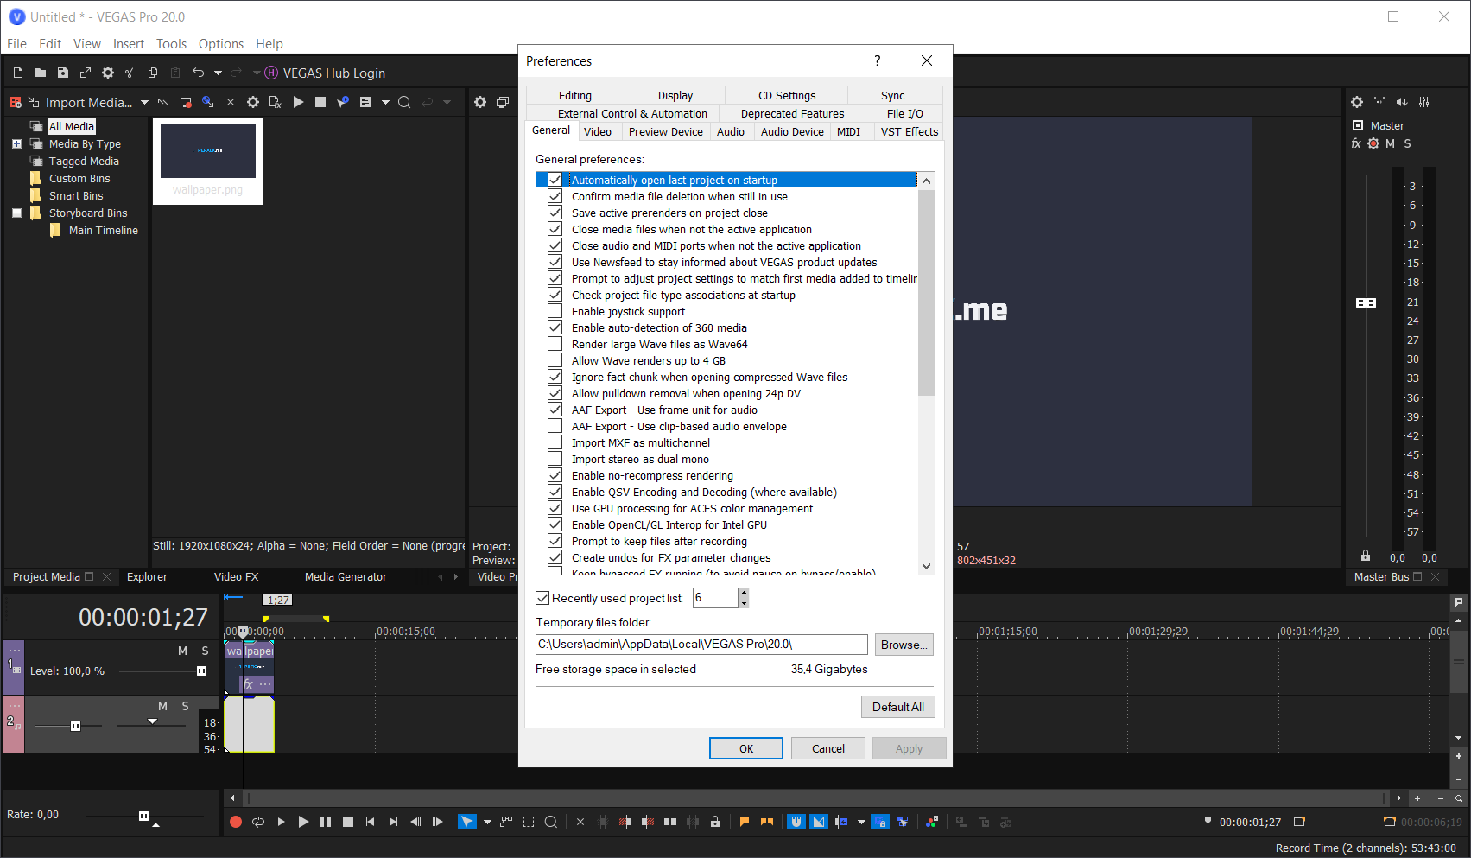Select Smart Bins in media tree
1471x858 pixels.
click(76, 196)
